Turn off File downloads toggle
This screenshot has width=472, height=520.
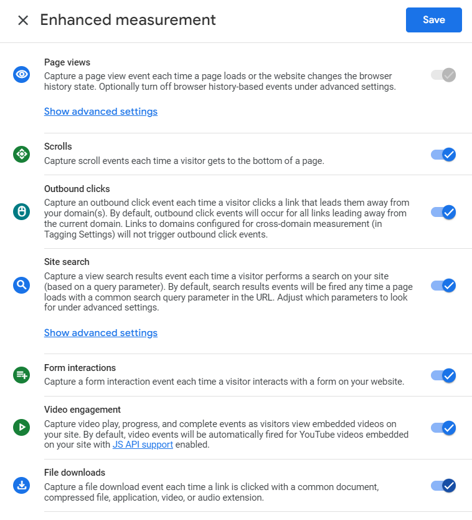point(443,486)
